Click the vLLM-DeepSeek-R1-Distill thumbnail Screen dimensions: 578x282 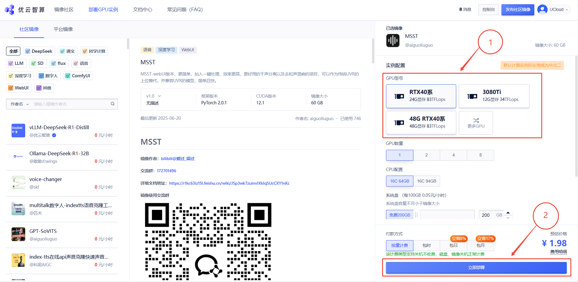(18, 130)
